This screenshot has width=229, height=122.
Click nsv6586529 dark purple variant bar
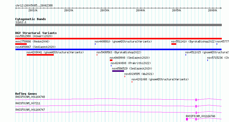(x=118, y=71)
